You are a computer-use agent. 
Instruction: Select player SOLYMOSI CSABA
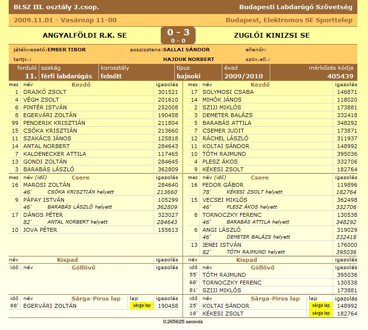click(228, 92)
